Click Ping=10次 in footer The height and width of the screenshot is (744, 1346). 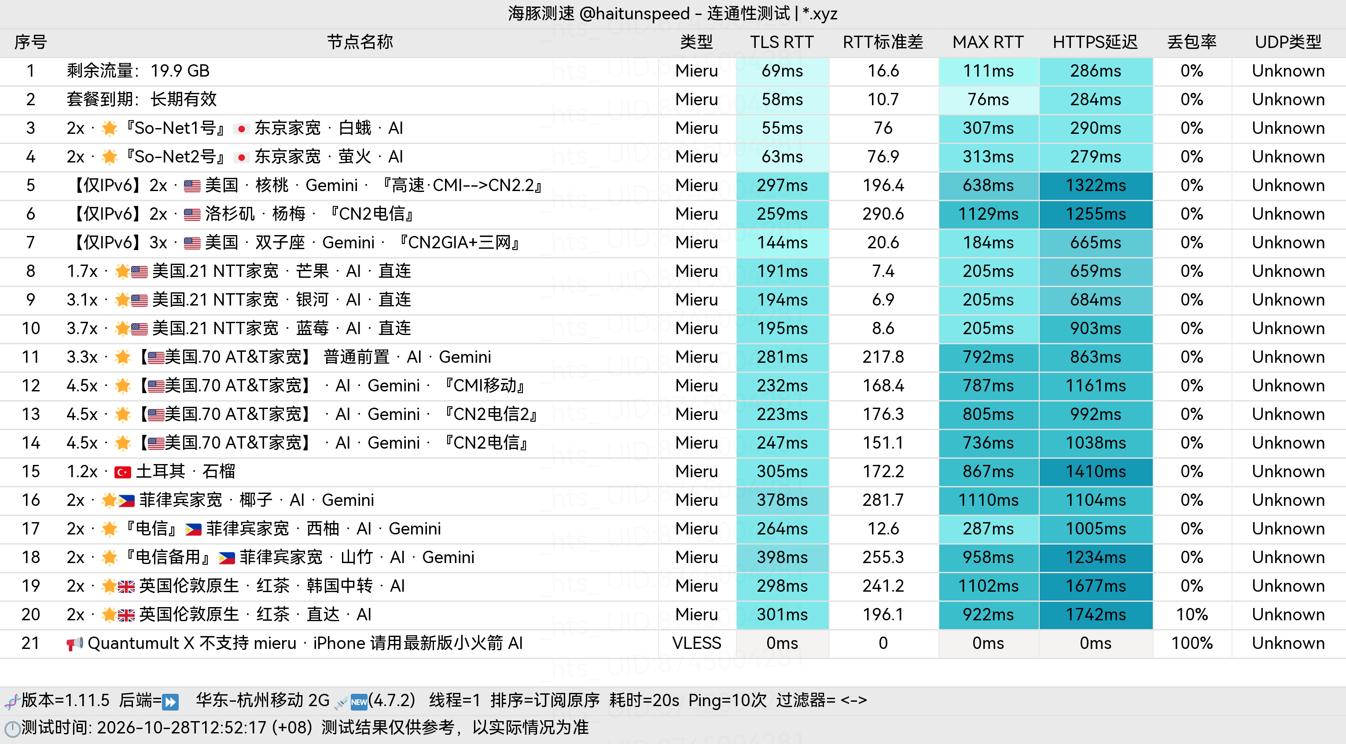pyautogui.click(x=727, y=700)
